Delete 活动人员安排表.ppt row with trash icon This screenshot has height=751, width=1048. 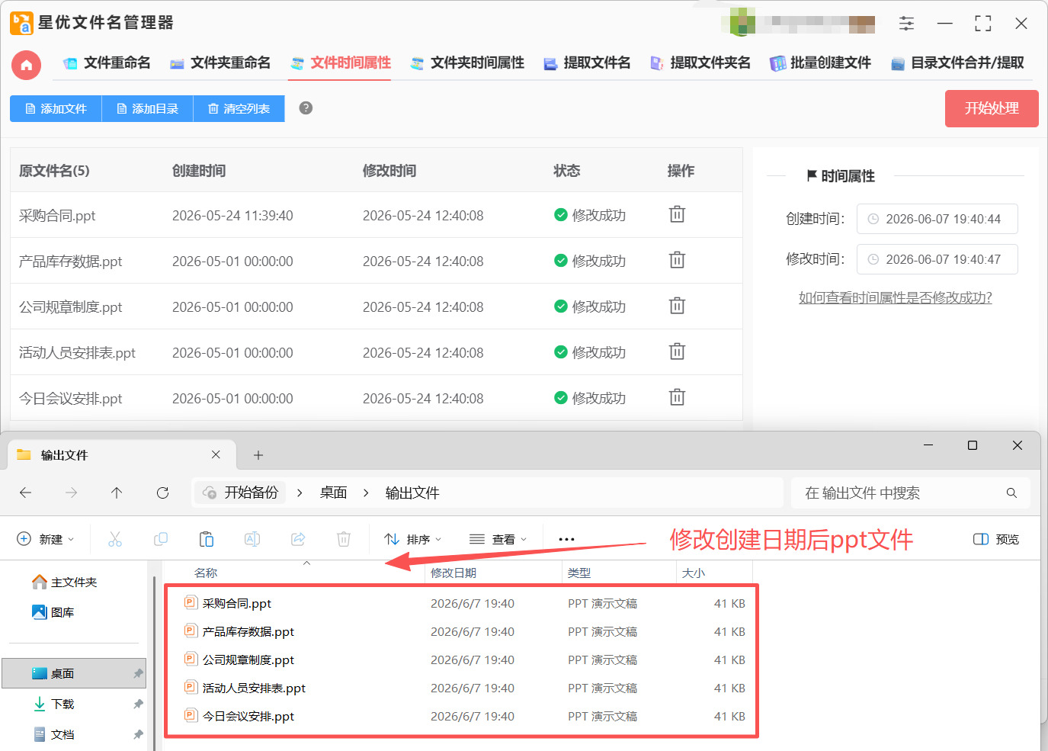677,352
